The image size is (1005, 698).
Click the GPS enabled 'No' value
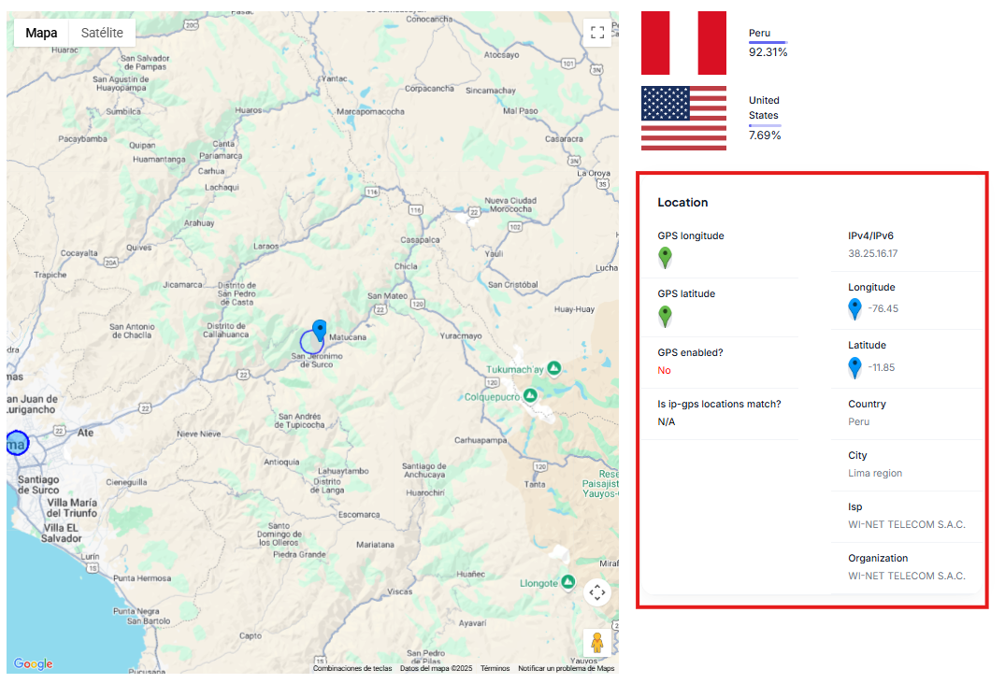pyautogui.click(x=664, y=370)
